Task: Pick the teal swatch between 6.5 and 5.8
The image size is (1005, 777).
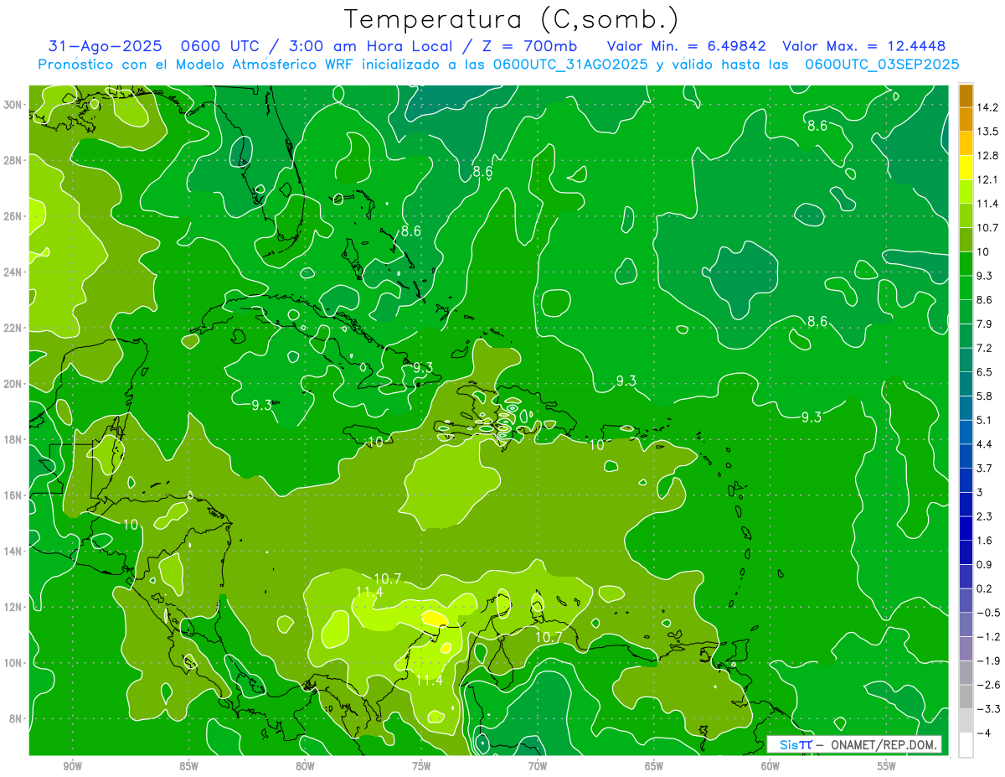Action: 966,384
